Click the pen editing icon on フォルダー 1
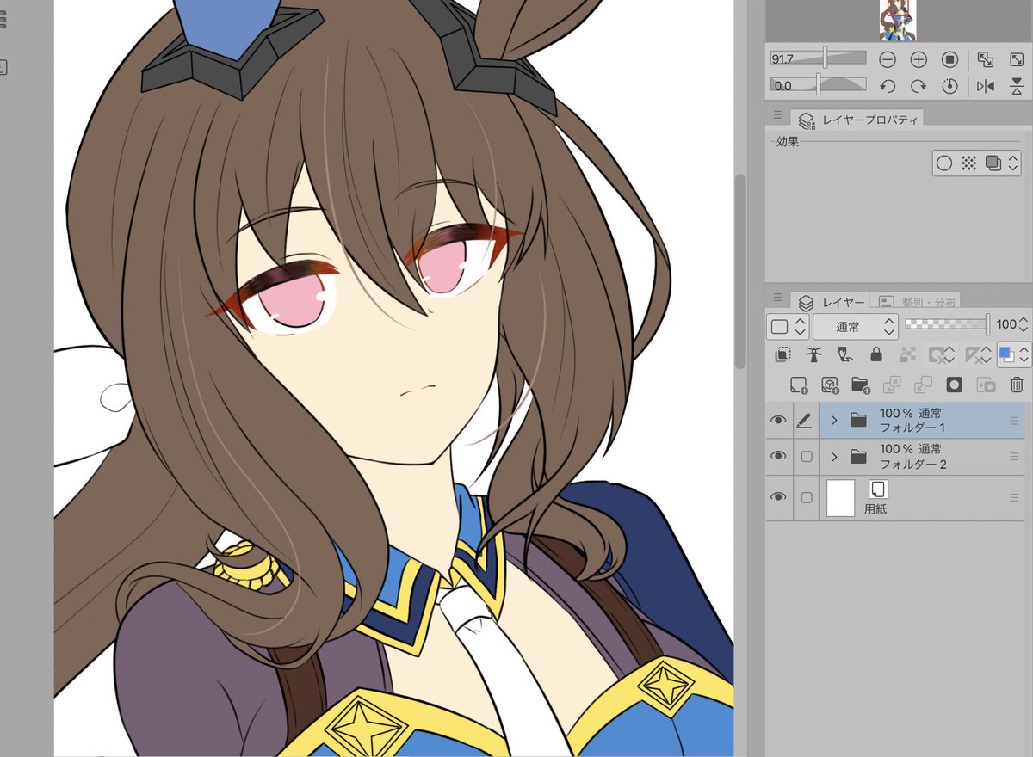The width and height of the screenshot is (1033, 757). tap(805, 420)
